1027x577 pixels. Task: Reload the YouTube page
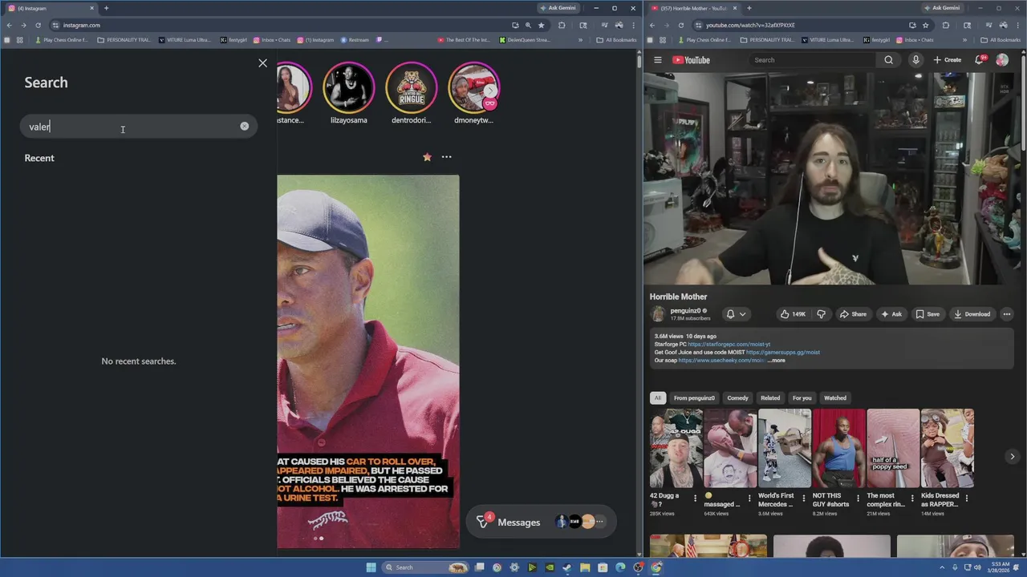click(680, 25)
